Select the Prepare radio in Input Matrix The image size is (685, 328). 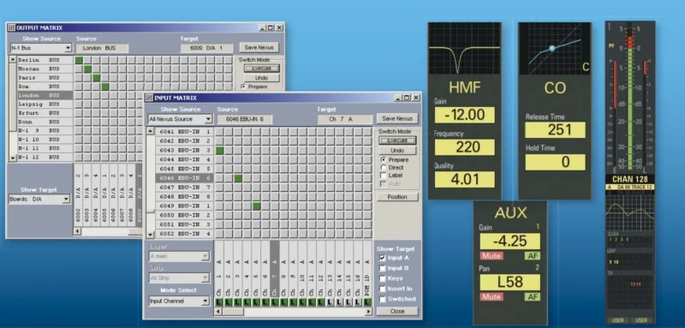(384, 160)
